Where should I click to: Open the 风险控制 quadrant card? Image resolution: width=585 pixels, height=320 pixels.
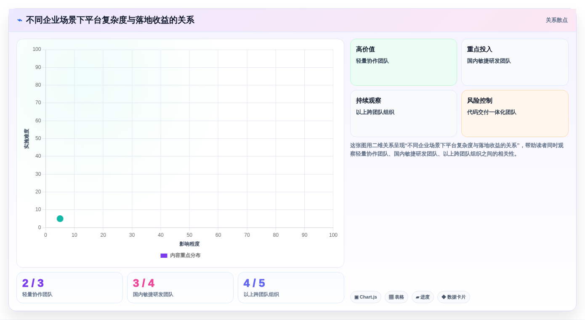coord(515,114)
